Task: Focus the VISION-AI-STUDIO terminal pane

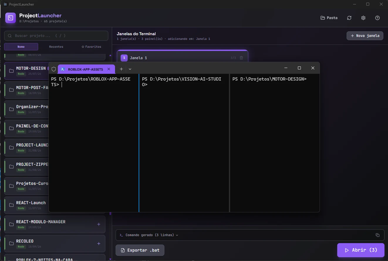Action: (184, 143)
